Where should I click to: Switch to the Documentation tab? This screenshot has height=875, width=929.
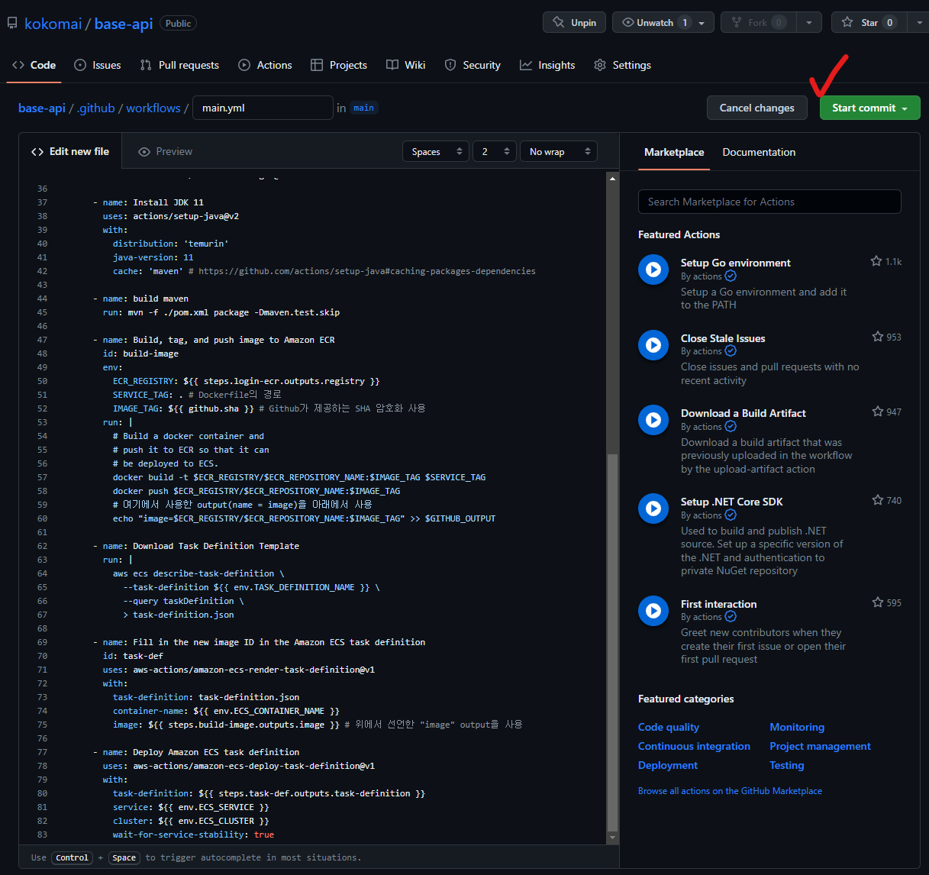(x=759, y=152)
